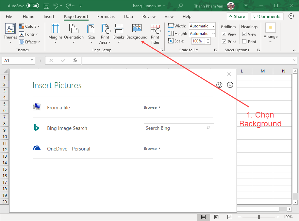This screenshot has height=221, width=299.
Task: Close the Insert Pictures dialog
Action: click(x=229, y=74)
